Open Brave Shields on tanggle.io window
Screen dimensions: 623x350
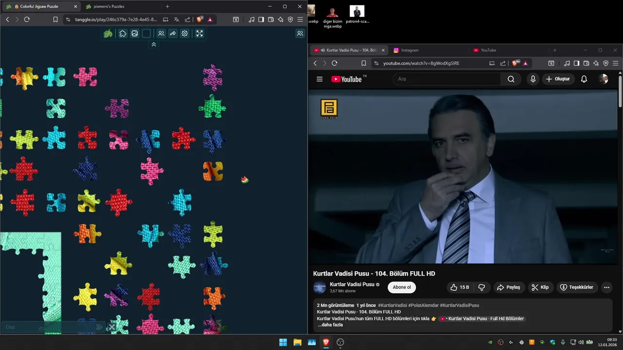tap(200, 19)
